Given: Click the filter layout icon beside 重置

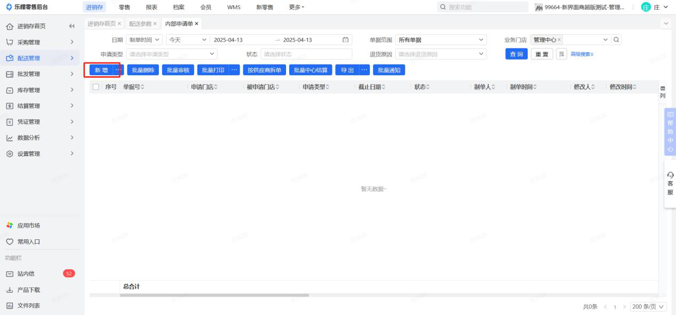Looking at the screenshot, I should [561, 54].
